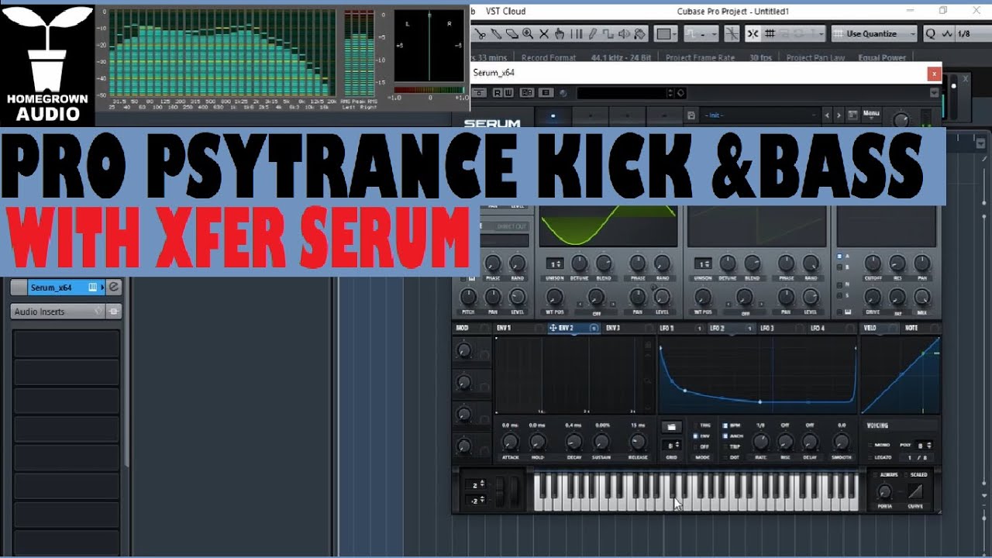Select the Zoom magnifier tool
The image size is (992, 558).
(528, 33)
